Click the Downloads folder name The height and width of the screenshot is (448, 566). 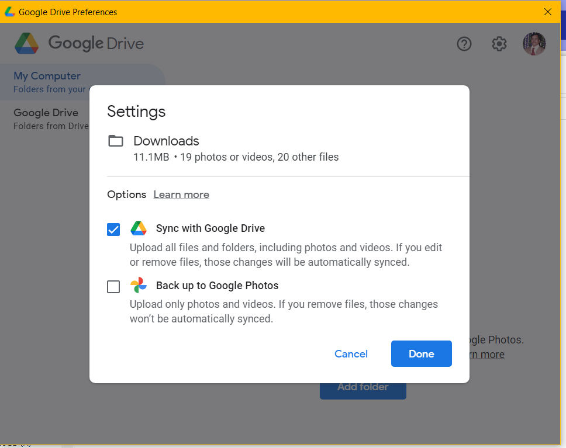point(166,141)
